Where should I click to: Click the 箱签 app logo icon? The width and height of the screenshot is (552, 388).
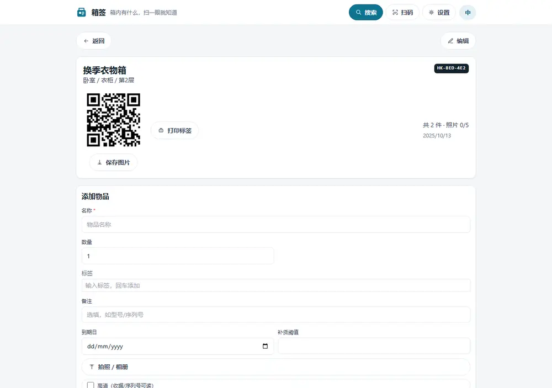[x=81, y=12]
